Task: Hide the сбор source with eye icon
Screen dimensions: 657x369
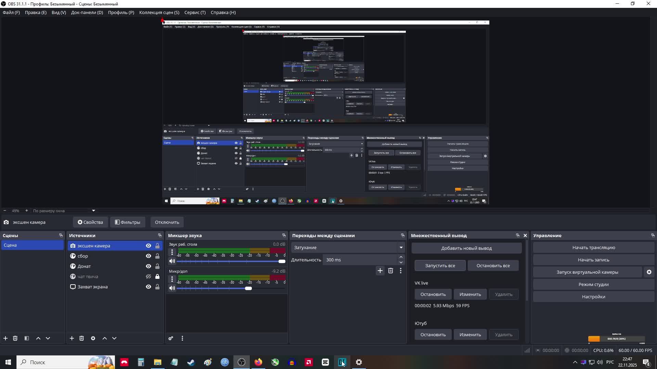Action: [149, 256]
